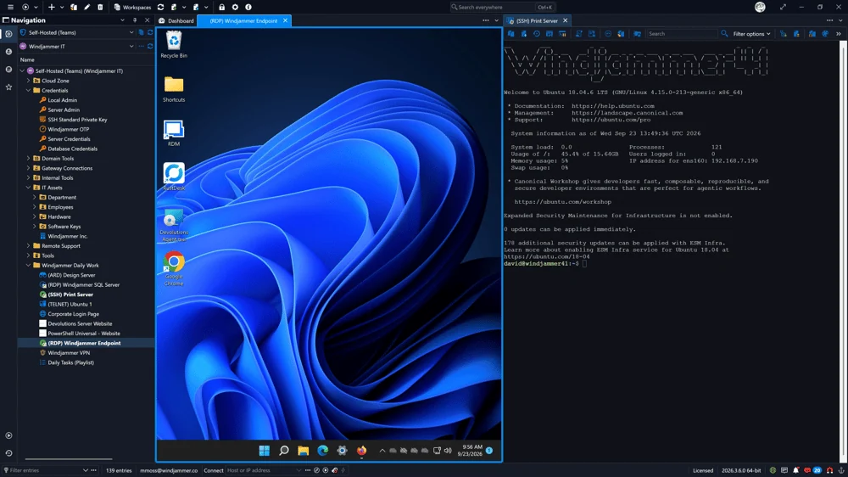Open the Shortcuts folder on remote desktop
848x477 pixels.
[x=174, y=89]
